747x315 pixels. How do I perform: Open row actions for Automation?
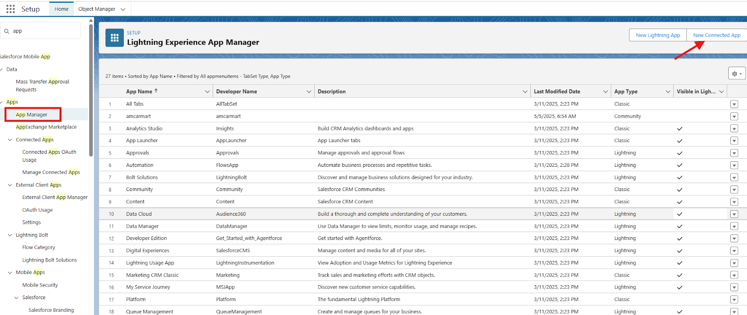[x=734, y=165]
